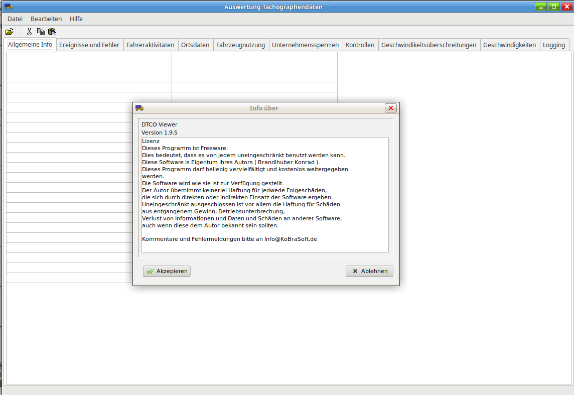Click the Open file folder toolbar icon

click(10, 32)
